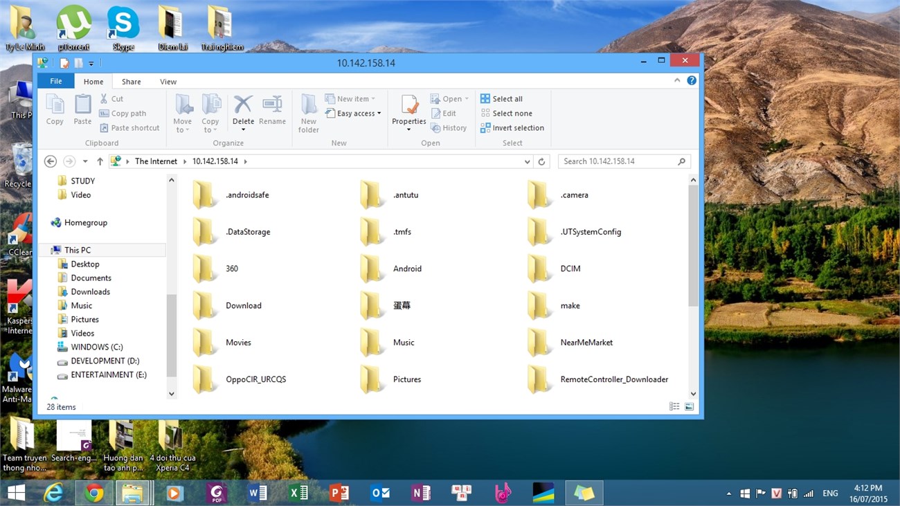900x506 pixels.
Task: Switch to the View ribbon tab
Action: point(168,82)
